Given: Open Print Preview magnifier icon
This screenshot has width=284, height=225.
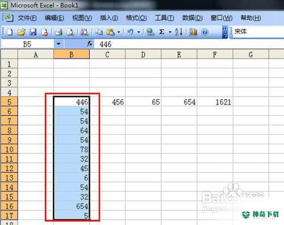Looking at the screenshot, I should [70, 32].
